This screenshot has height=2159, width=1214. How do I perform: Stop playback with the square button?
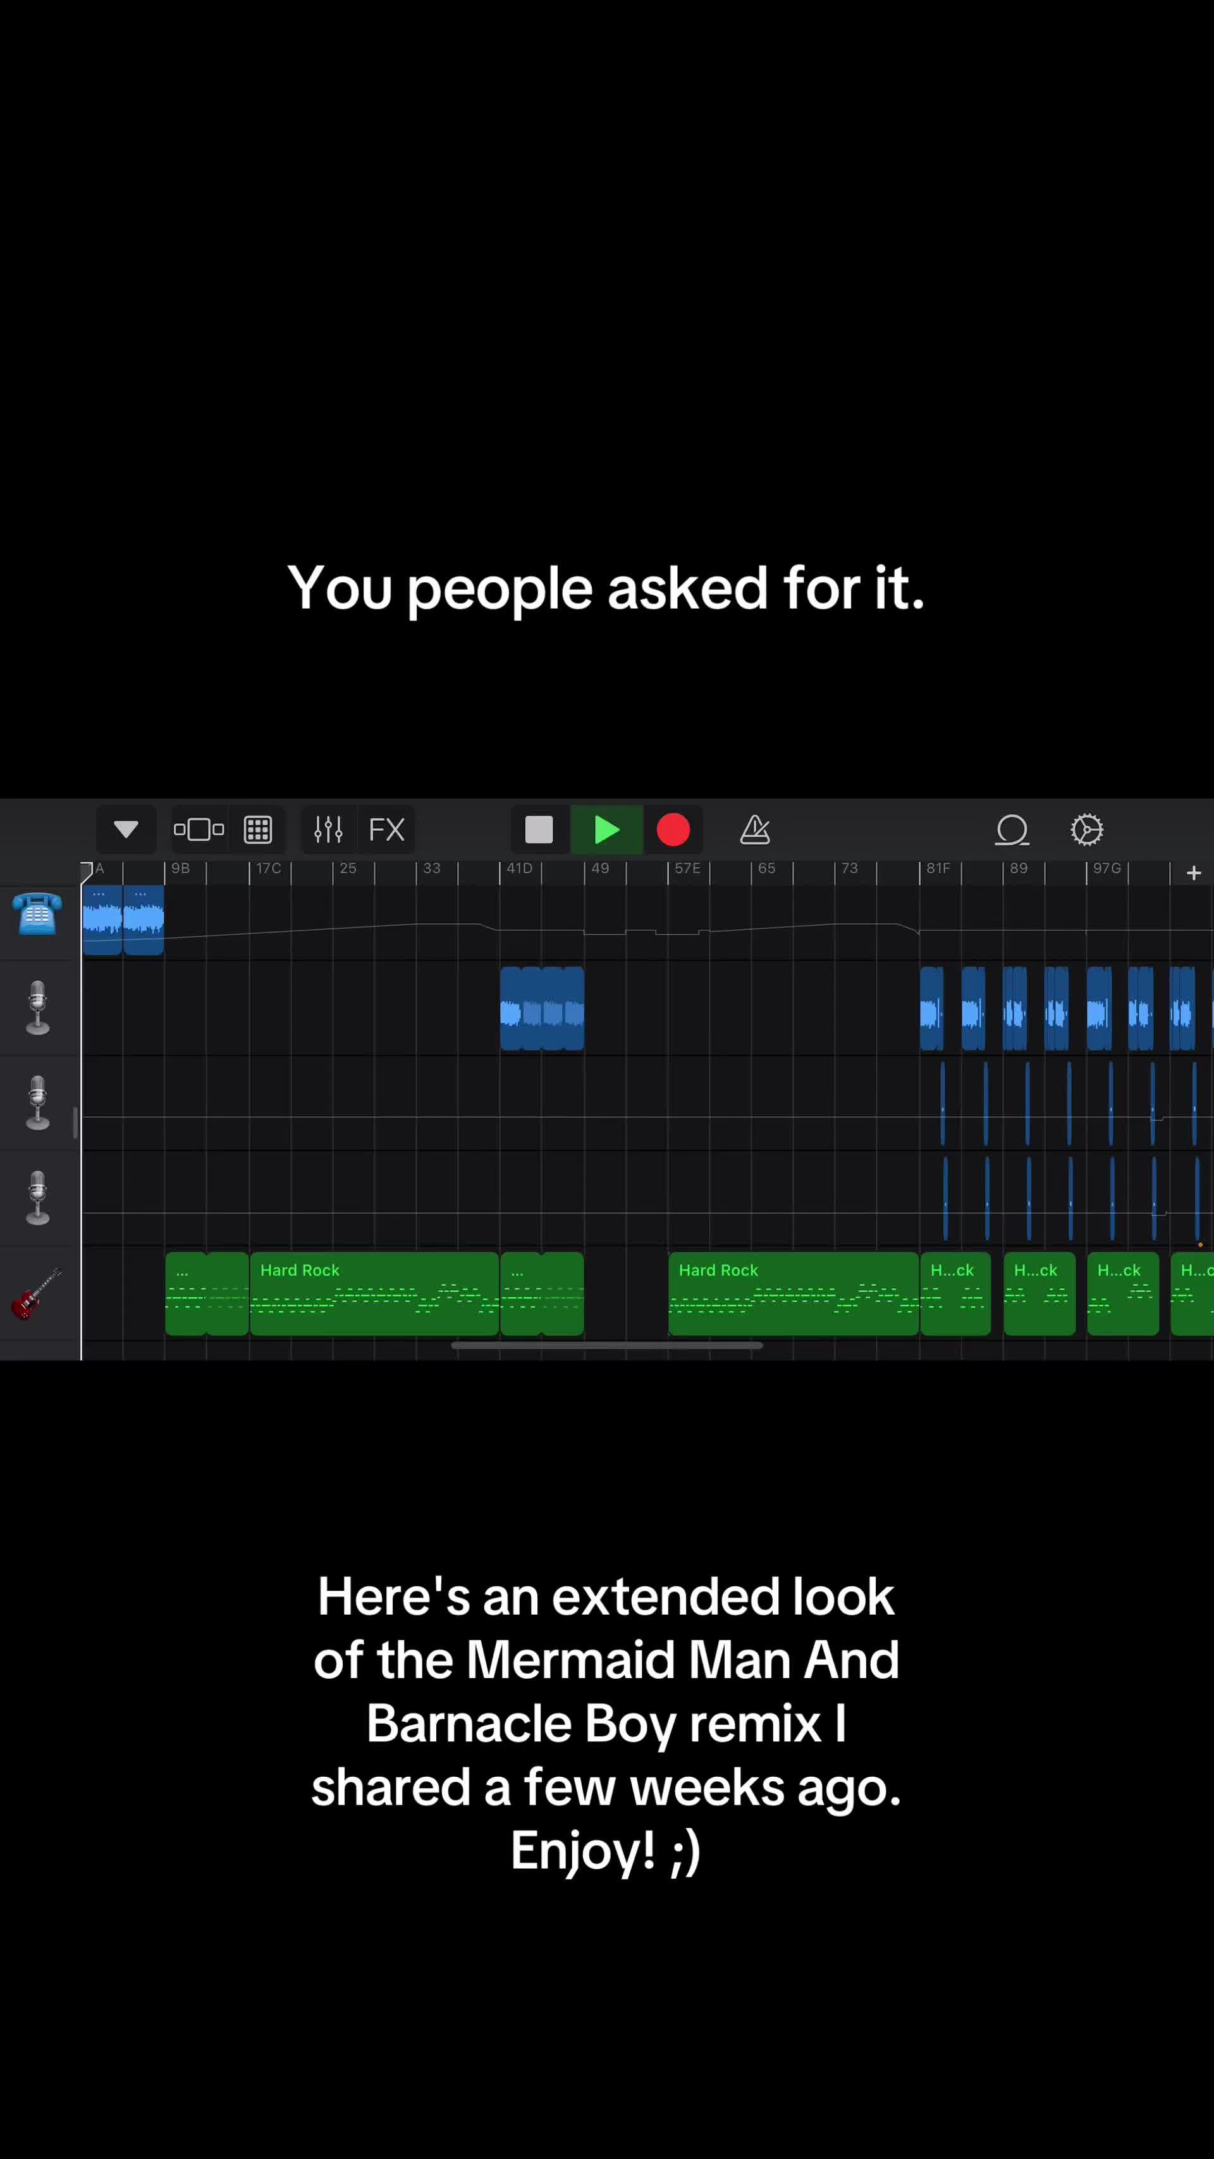click(539, 830)
